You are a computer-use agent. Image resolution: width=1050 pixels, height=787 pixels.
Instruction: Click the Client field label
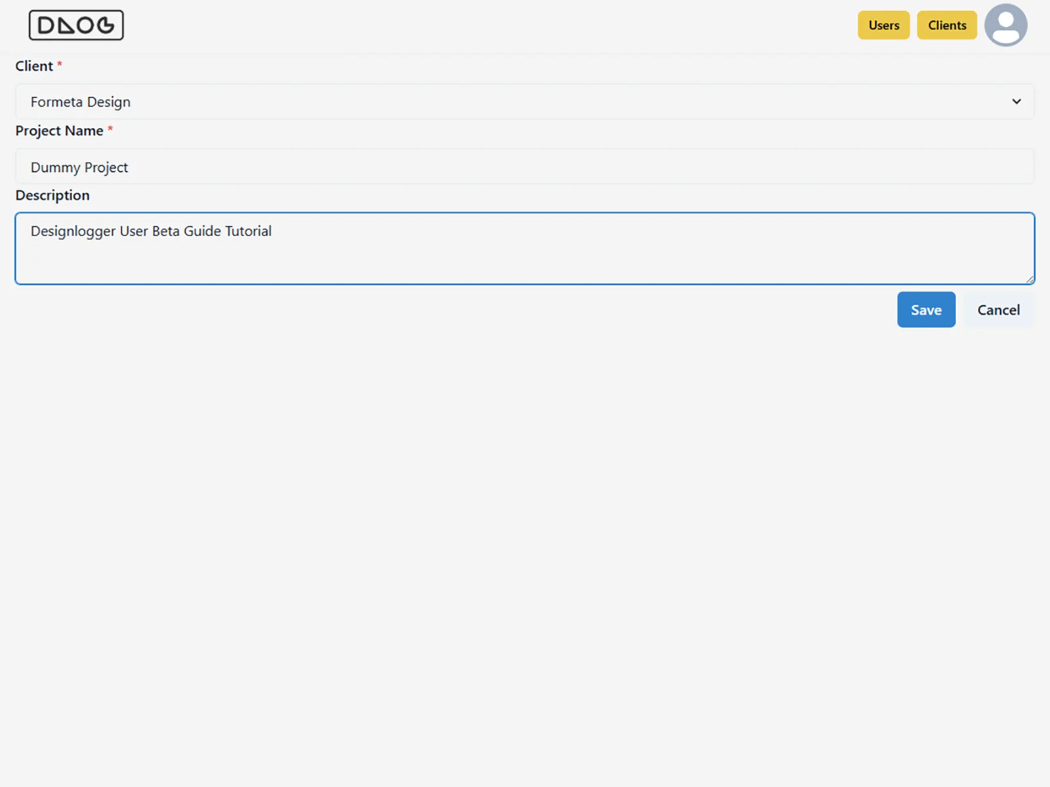pos(34,66)
